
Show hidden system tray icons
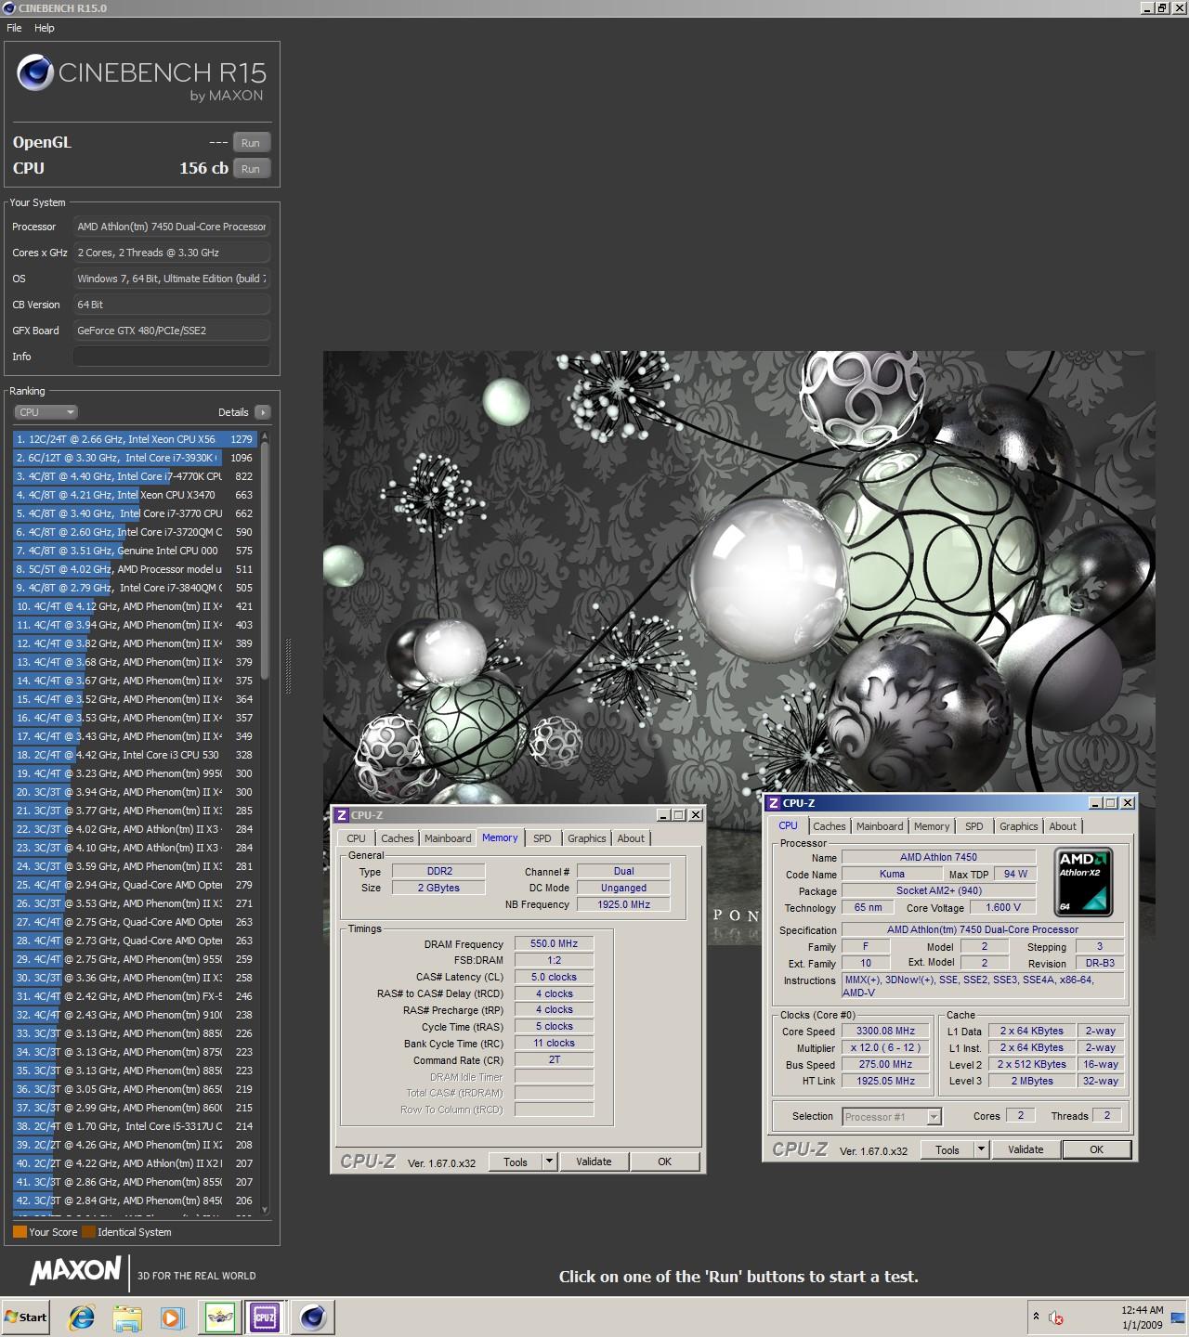tap(1036, 1317)
